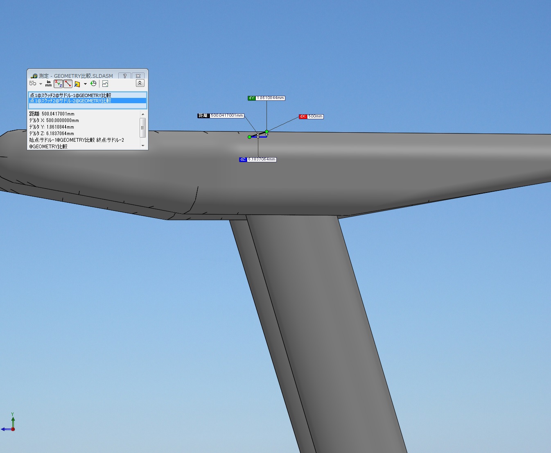Select the highlighted サドル-2 point entry
551x453 pixels.
(87, 100)
